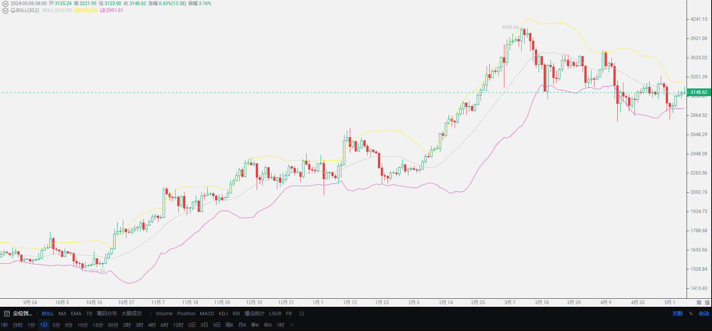Close the interval bar with X icon
The image size is (712, 331).
coord(292,325)
